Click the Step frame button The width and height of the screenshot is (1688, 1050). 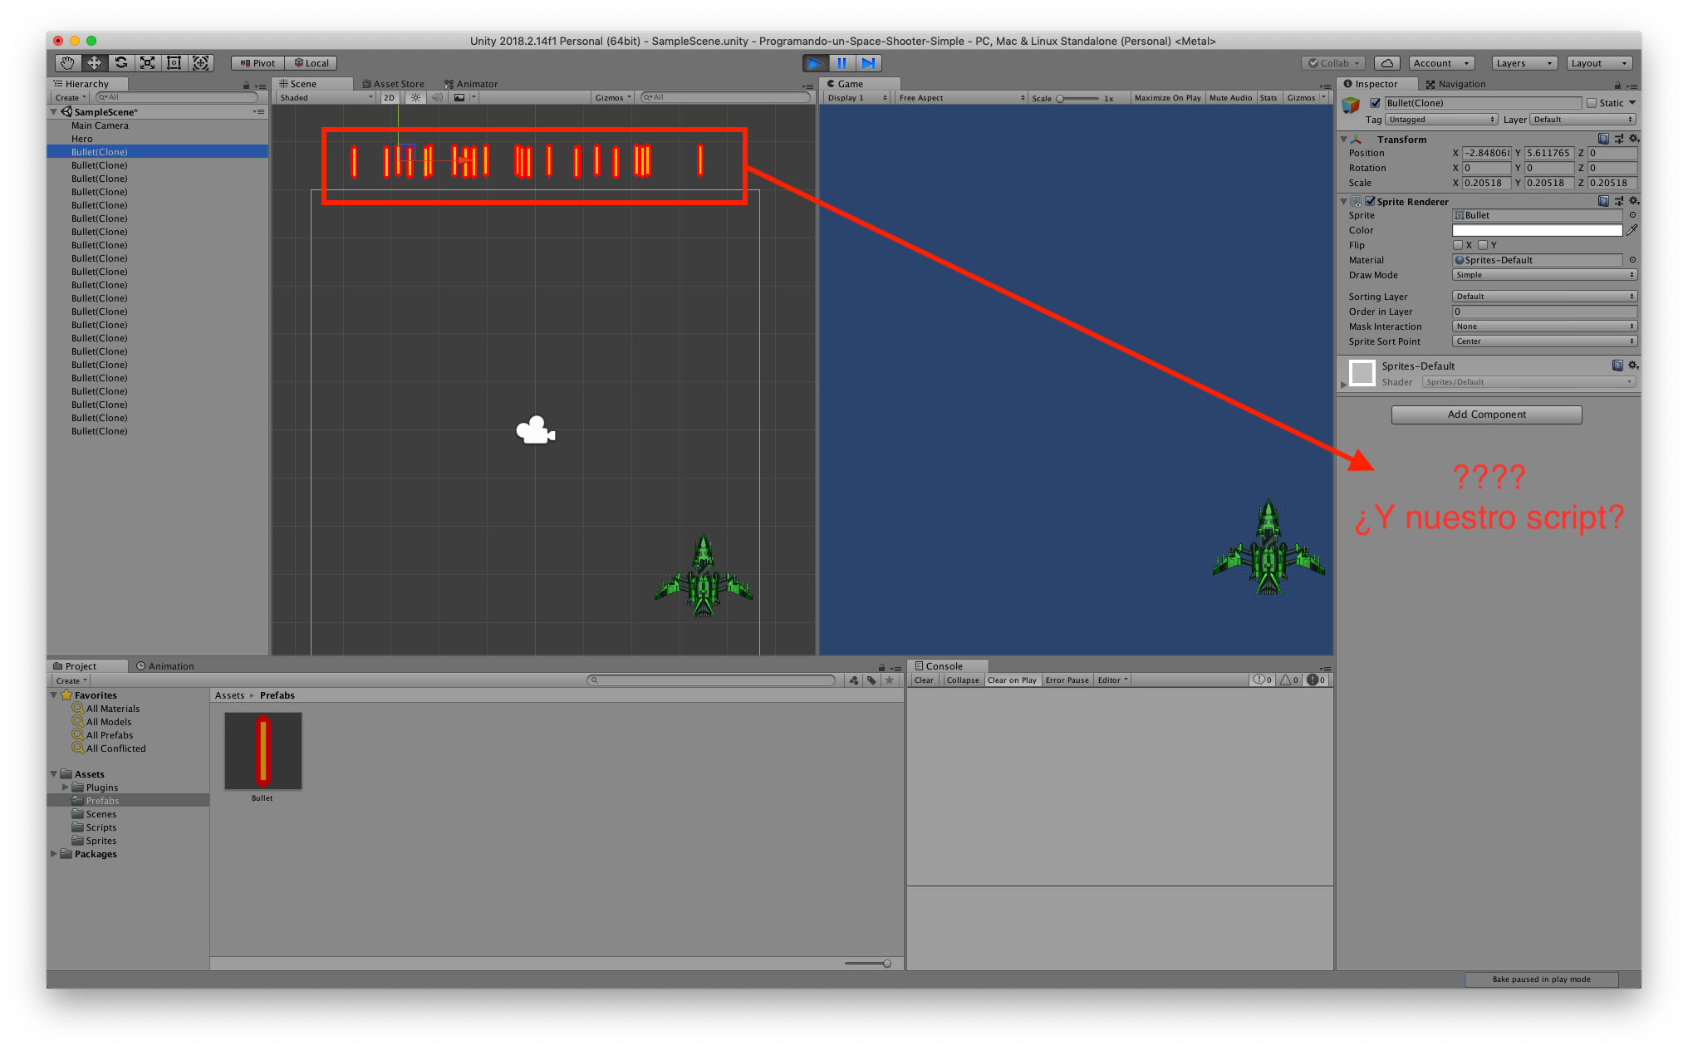(x=868, y=63)
